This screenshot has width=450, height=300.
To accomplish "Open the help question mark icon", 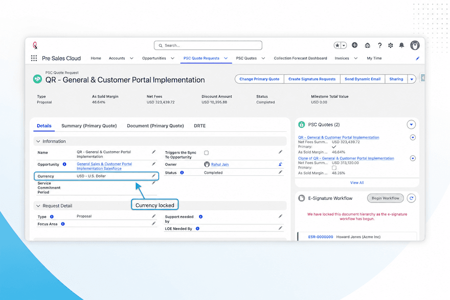I will click(379, 45).
